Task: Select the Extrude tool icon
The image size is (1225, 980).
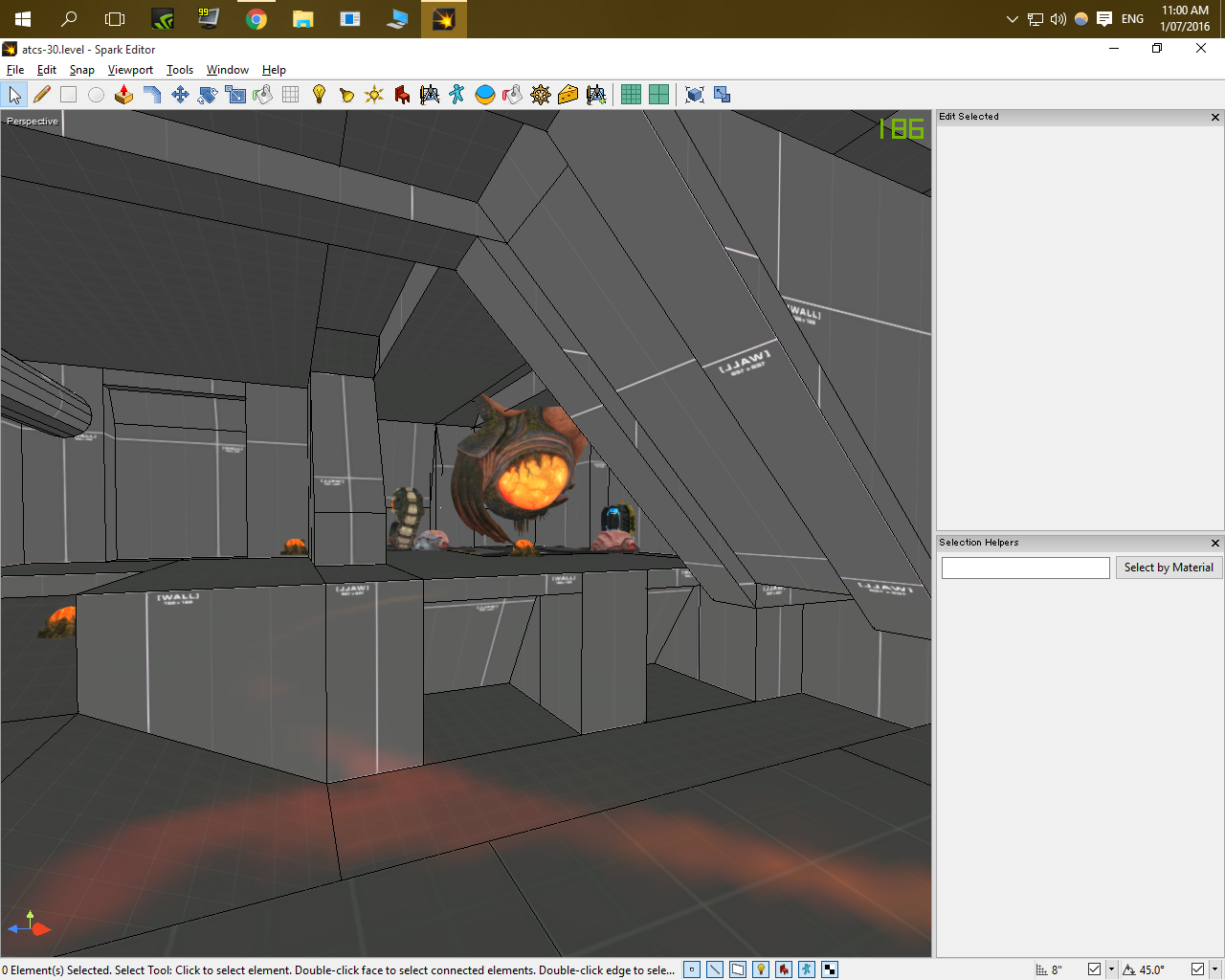Action: pos(123,94)
